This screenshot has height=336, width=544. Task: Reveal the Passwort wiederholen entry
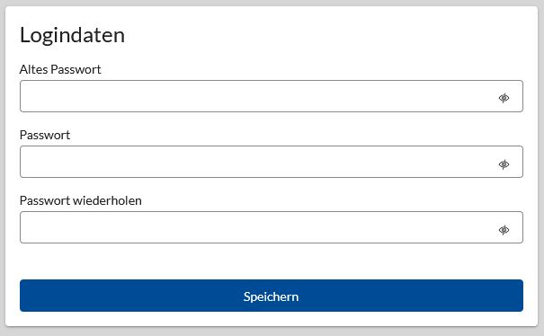(x=504, y=230)
